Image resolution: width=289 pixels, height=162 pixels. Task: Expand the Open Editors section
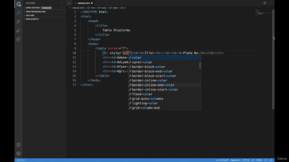(x=44, y=8)
